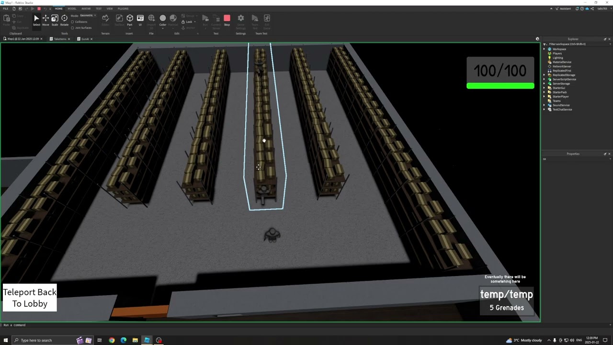The height and width of the screenshot is (345, 613).
Task: Activate the Scale tool
Action: 55,20
